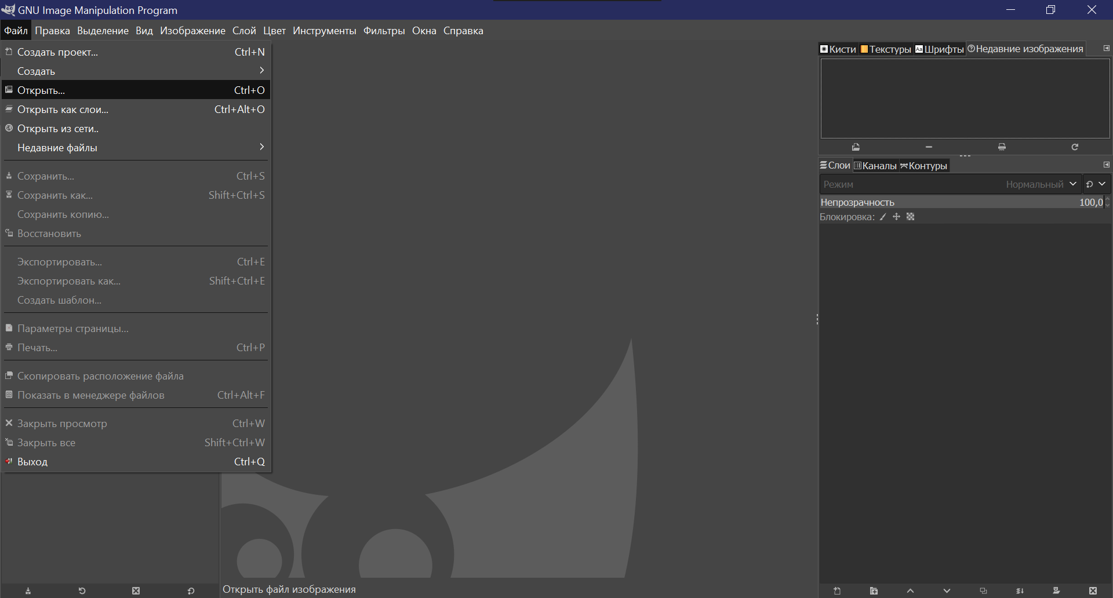Viewport: 1113px width, 598px height.
Task: Expand the Недавние файлы submenu
Action: coord(136,147)
